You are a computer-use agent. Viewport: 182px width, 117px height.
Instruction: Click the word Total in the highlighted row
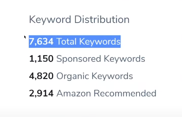[x=66, y=42]
